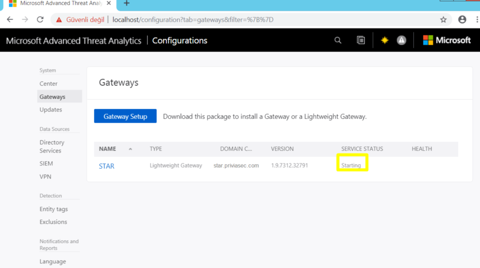Open the reports document icon in header
This screenshot has width=480, height=268.
[x=361, y=40]
